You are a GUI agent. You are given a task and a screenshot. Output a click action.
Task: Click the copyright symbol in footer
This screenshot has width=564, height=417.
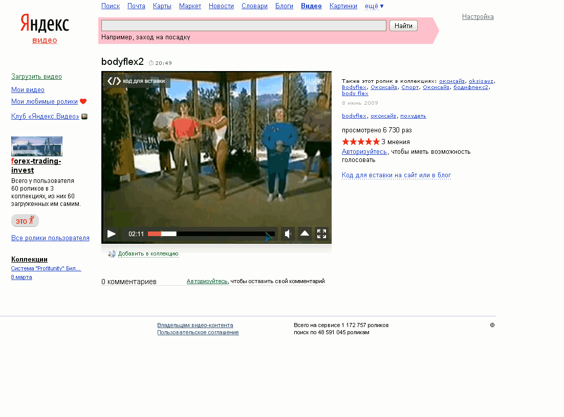click(492, 325)
